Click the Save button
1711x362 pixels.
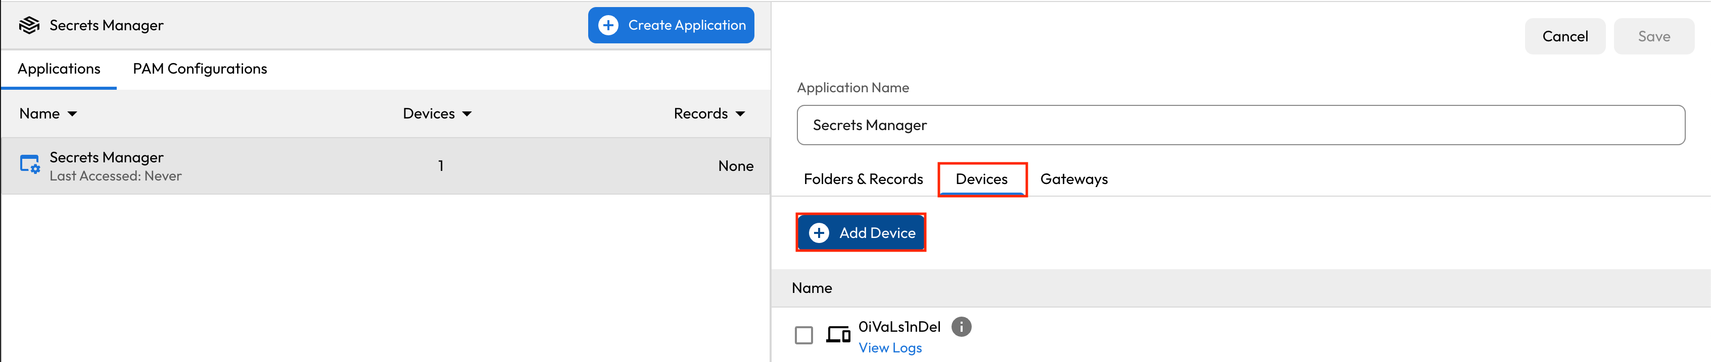point(1654,36)
